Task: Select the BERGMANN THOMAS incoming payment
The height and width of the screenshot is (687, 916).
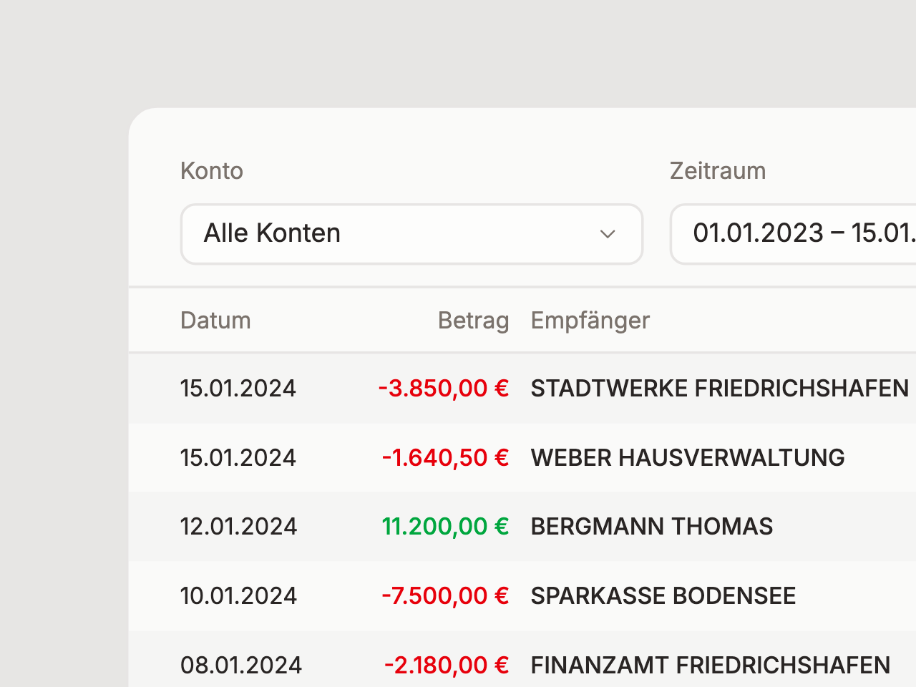Action: pyautogui.click(x=652, y=526)
